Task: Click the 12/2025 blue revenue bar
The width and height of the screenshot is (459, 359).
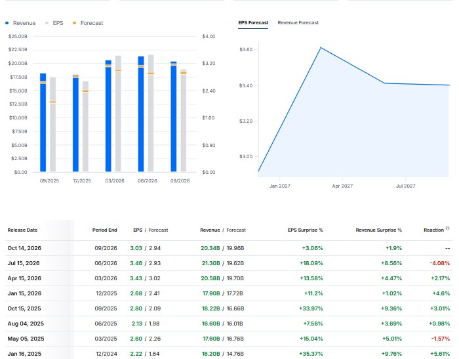Action: coord(75,123)
